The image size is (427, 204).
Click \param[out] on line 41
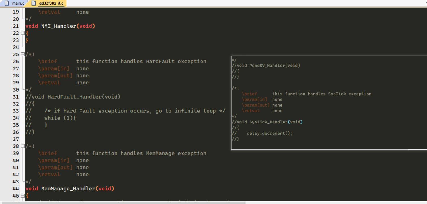[55, 167]
